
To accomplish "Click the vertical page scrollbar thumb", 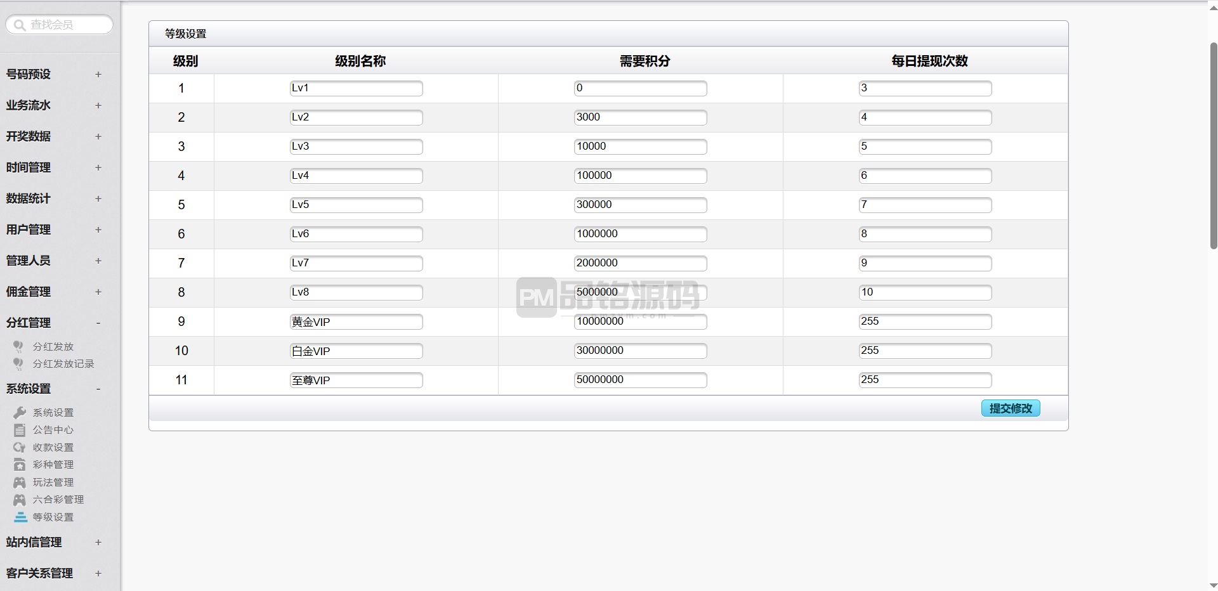I will click(1214, 146).
